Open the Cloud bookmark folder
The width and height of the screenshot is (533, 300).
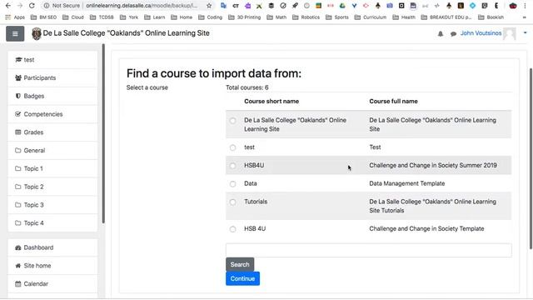pos(73,17)
